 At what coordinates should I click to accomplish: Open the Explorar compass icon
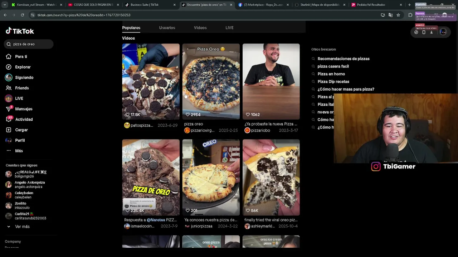click(9, 67)
